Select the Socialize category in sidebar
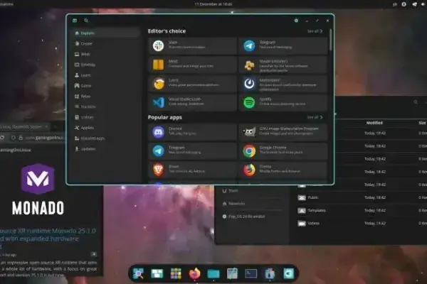This screenshot has height=284, width=427. 106,106
